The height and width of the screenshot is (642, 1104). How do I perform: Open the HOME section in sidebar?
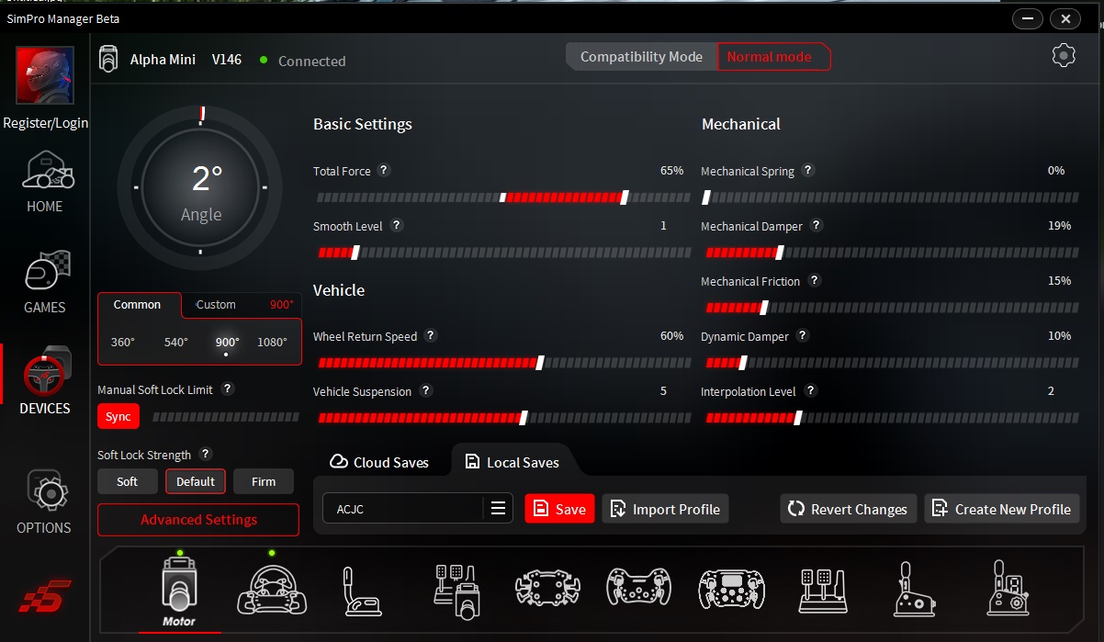[x=45, y=182]
